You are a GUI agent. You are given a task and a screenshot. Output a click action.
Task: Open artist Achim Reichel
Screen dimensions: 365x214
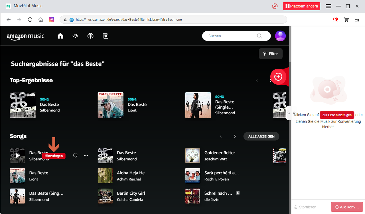129,179
